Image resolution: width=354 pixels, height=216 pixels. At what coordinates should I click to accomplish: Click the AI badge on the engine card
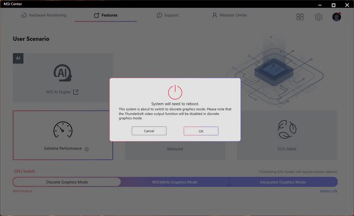pyautogui.click(x=18, y=59)
